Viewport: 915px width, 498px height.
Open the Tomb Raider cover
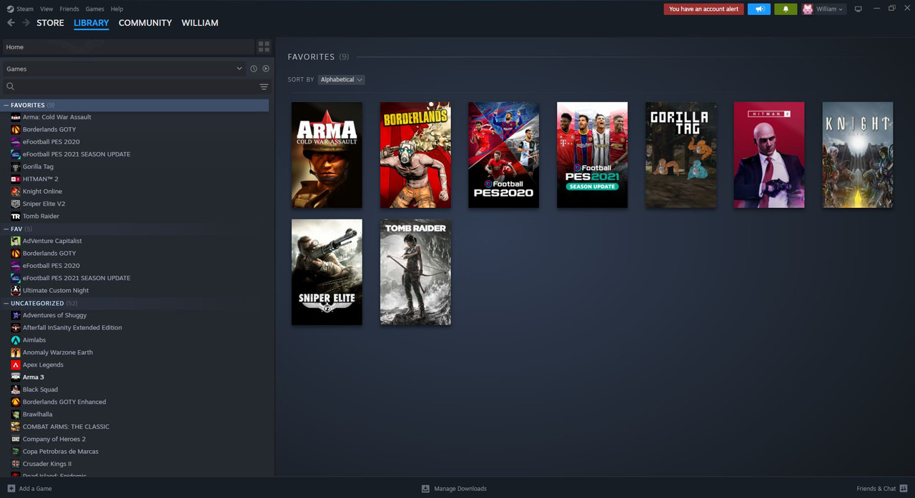415,272
